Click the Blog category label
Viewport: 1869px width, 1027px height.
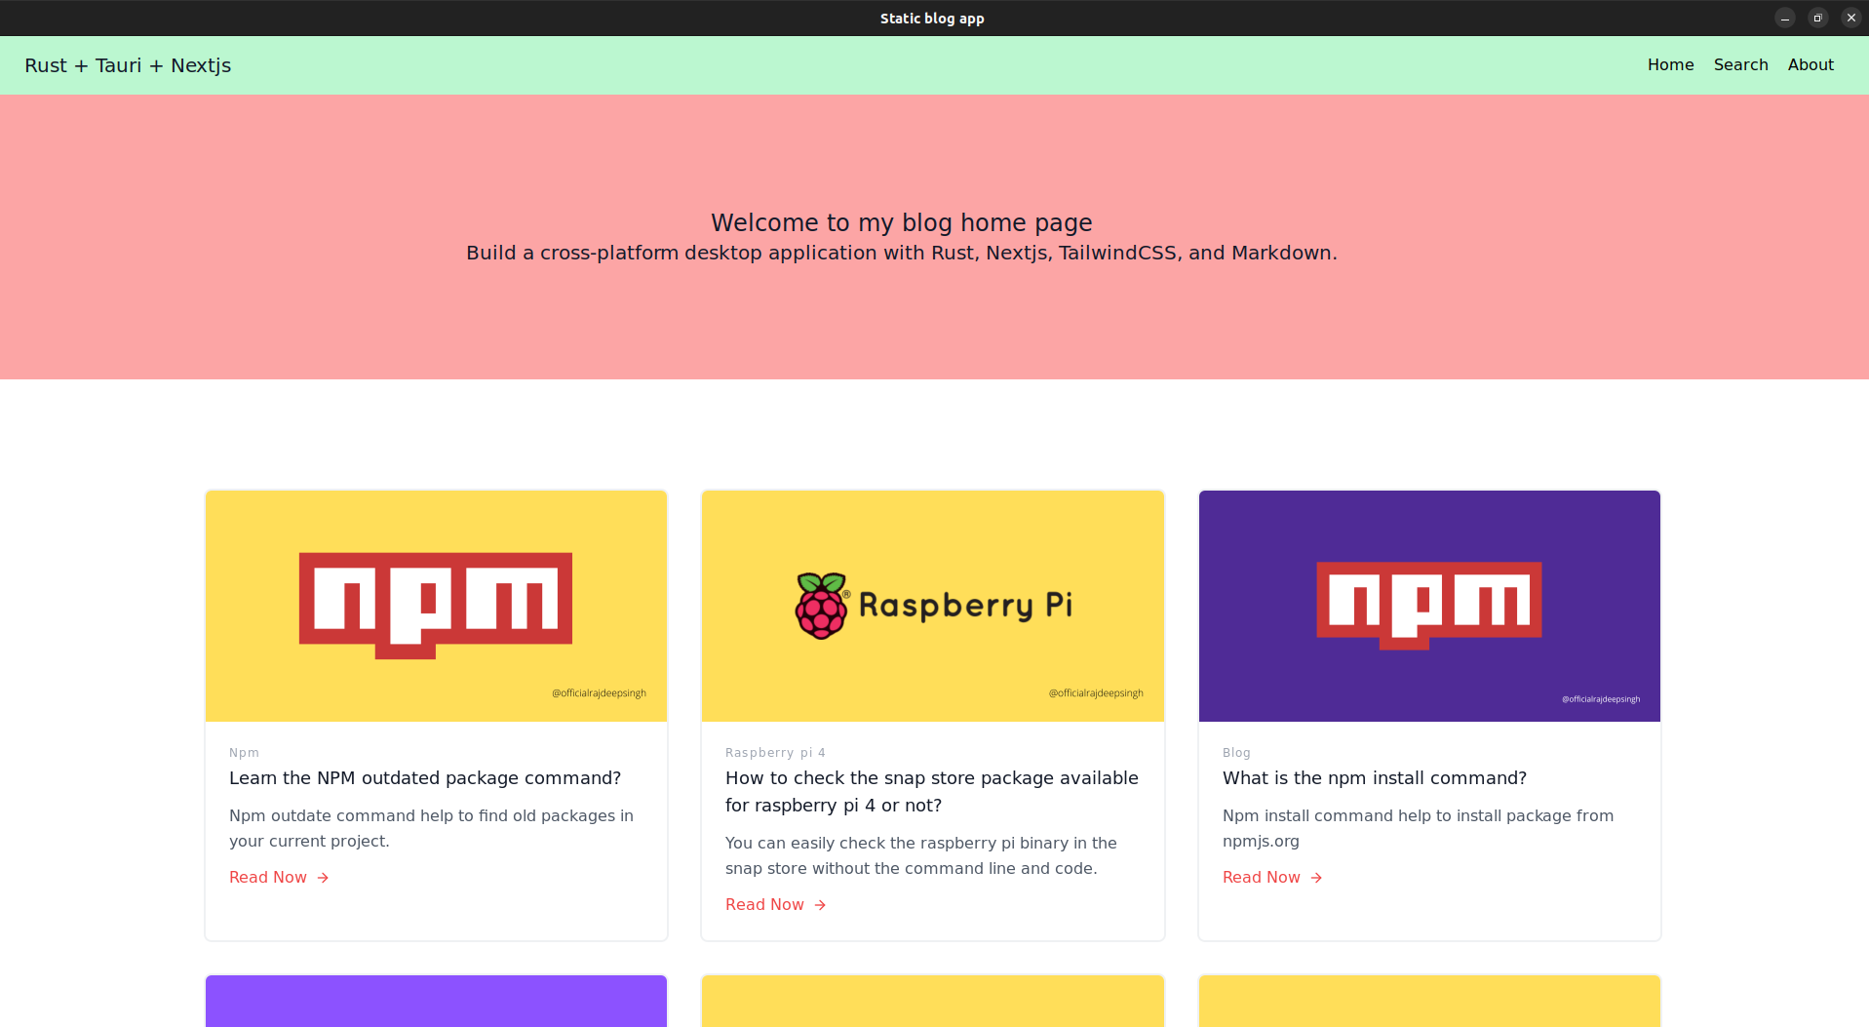point(1236,752)
